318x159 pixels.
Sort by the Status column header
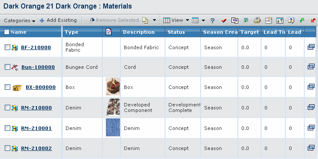pyautogui.click(x=176, y=32)
